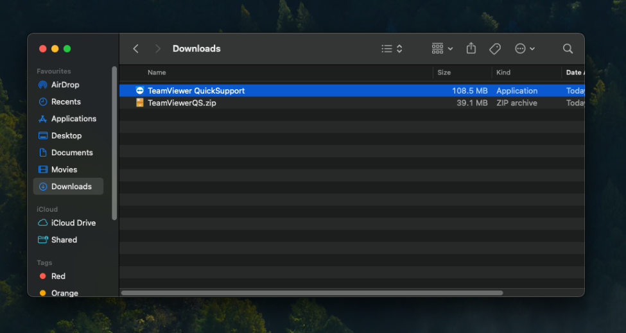Click the TeamViewerQS.zip archive icon
Viewport: 626px width, 333px height.
pos(140,103)
